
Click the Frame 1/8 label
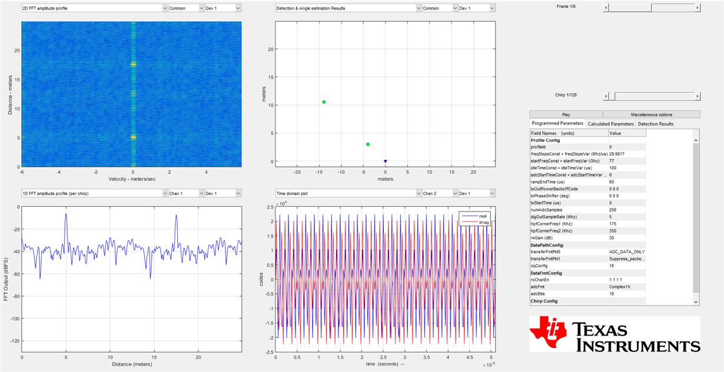[x=566, y=6]
